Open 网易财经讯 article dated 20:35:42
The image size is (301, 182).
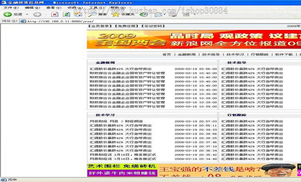click(x=123, y=155)
